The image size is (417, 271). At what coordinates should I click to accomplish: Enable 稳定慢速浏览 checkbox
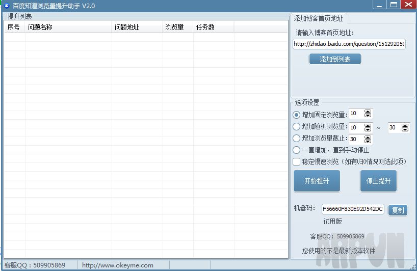[297, 162]
